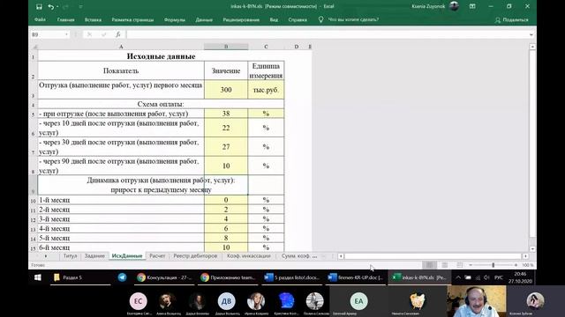565x317 pixels.
Task: Click the Redo arrow icon
Action: click(x=65, y=6)
